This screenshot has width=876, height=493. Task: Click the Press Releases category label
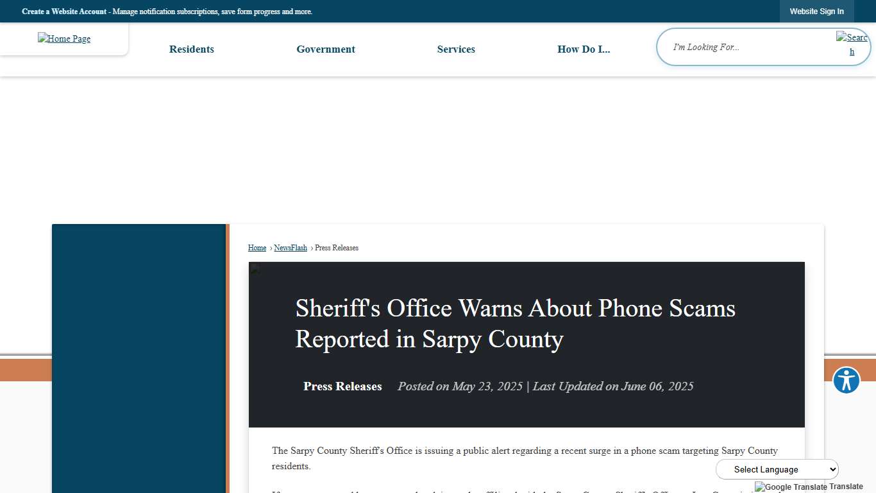click(342, 386)
